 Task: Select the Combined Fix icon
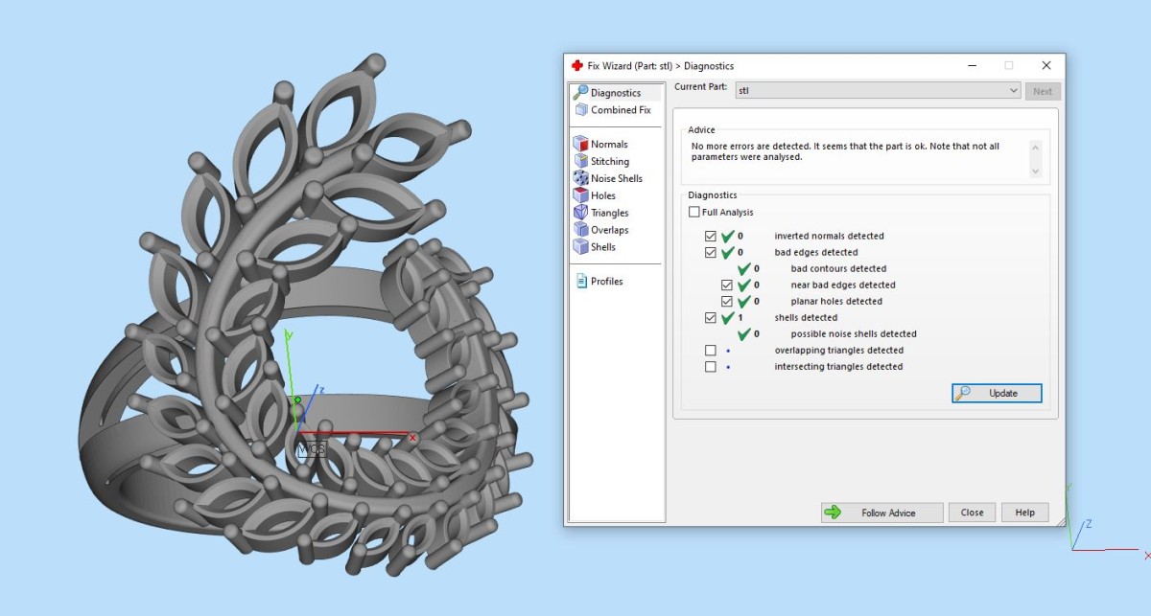coord(580,110)
